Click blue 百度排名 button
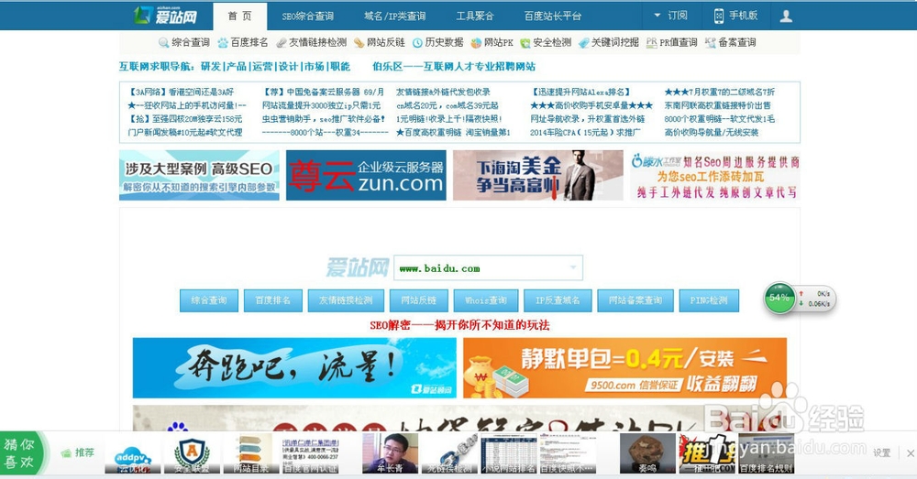The image size is (917, 479). click(x=273, y=300)
